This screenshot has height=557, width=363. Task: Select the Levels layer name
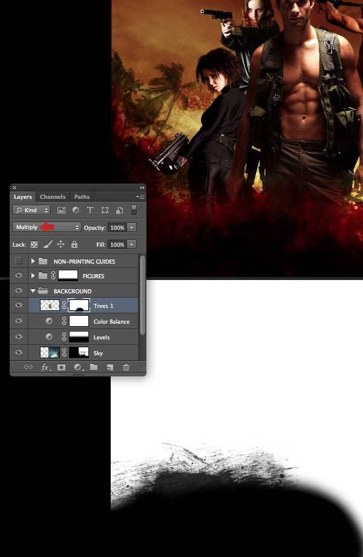102,337
